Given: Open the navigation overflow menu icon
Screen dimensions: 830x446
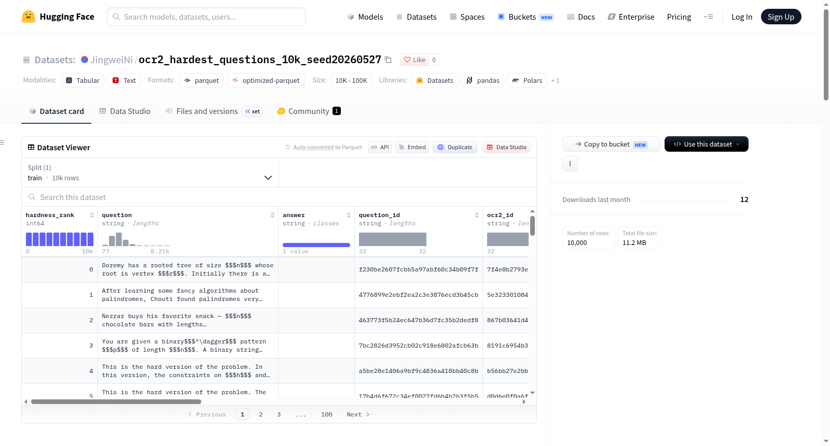Looking at the screenshot, I should coord(708,17).
